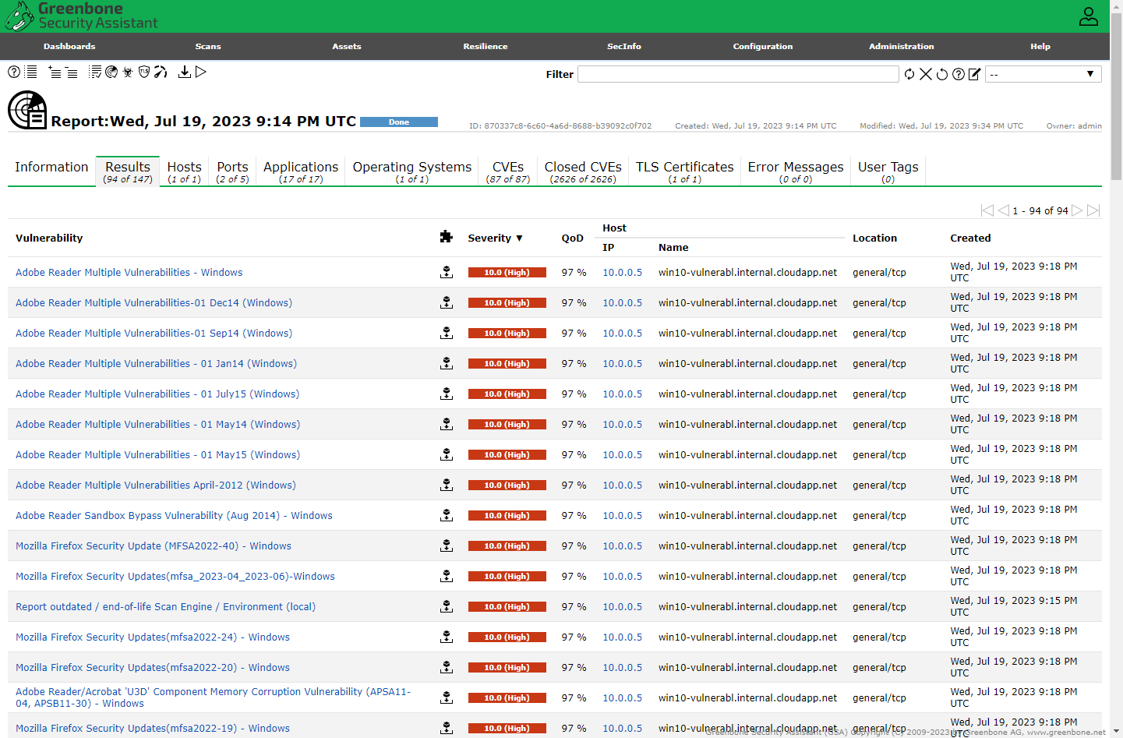Open Adobe Reader Sandbox Bypass Vulnerability result

pos(174,516)
